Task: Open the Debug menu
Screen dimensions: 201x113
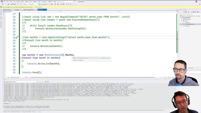Action: pos(26,2)
